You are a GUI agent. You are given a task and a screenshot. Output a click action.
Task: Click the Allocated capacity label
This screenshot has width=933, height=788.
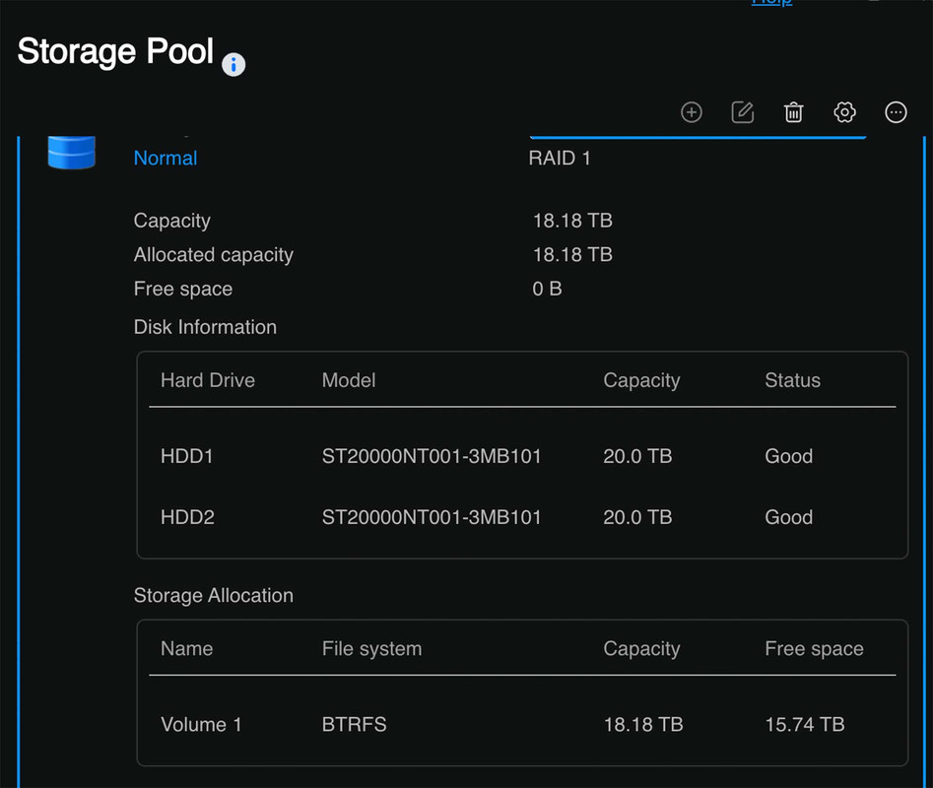point(214,255)
